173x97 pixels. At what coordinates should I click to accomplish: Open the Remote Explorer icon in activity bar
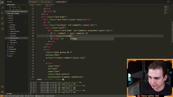[x=2, y=29]
